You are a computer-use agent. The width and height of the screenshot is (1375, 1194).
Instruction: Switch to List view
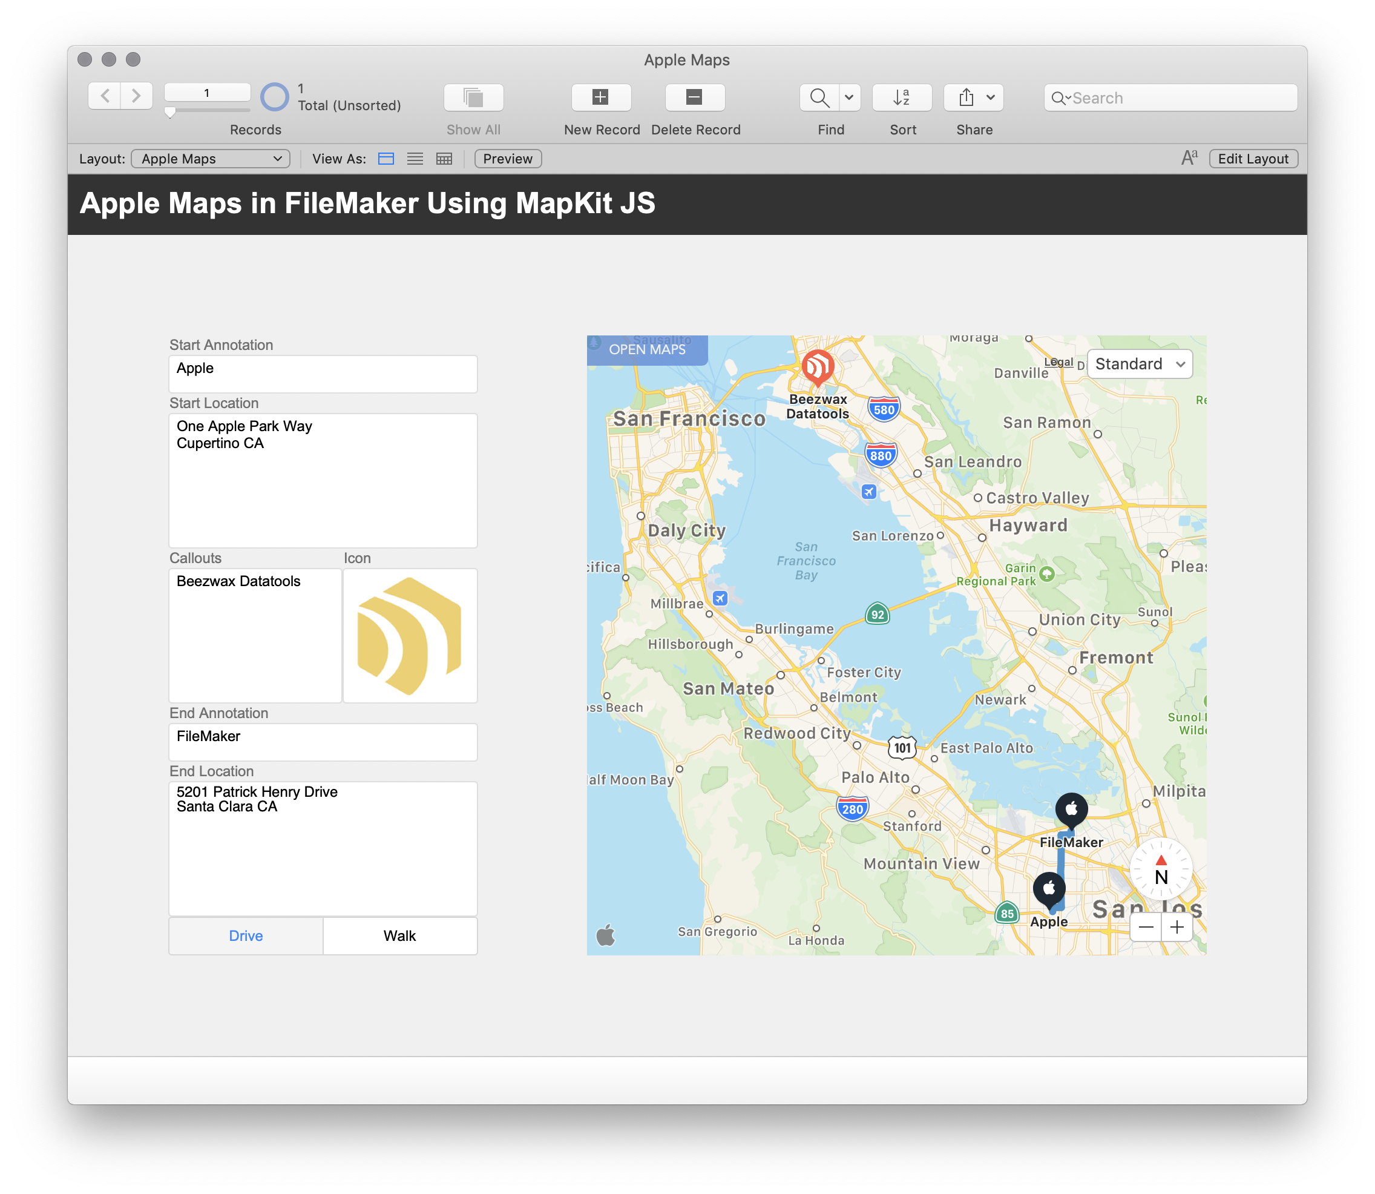(x=415, y=159)
